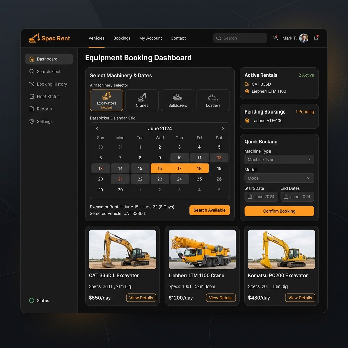The height and width of the screenshot is (348, 348).
Task: Open the Contact page tab
Action: click(178, 38)
